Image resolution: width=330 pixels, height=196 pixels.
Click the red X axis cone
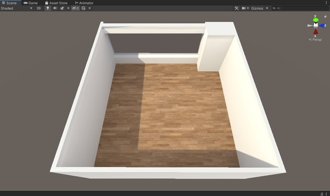(x=316, y=31)
